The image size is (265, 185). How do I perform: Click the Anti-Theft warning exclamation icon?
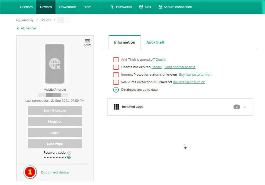116,60
